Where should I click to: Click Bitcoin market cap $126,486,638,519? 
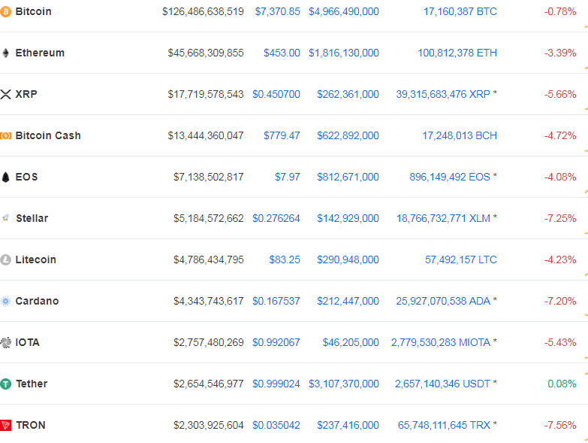pos(203,11)
